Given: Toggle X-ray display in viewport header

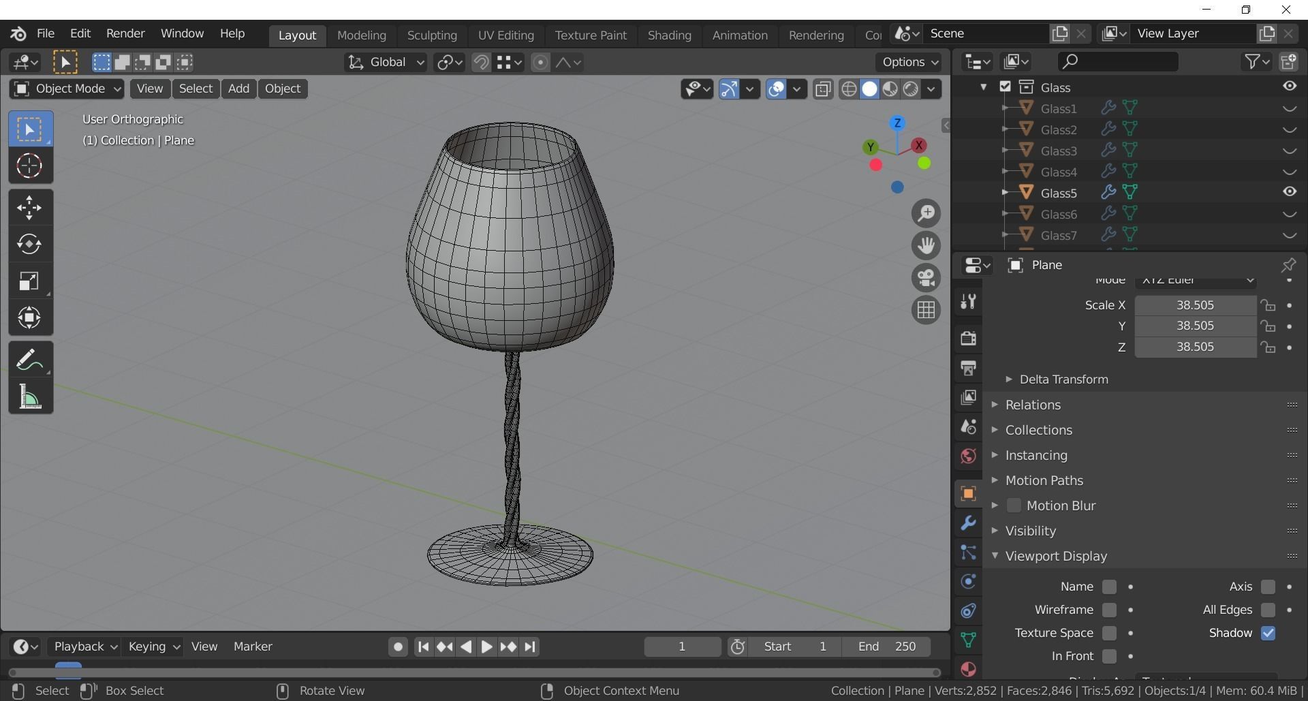Looking at the screenshot, I should [823, 89].
